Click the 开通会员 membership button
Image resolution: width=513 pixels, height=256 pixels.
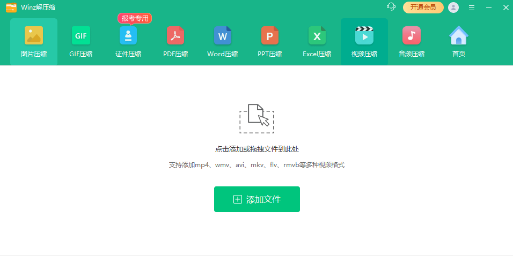[x=423, y=7]
